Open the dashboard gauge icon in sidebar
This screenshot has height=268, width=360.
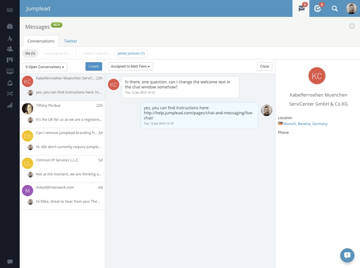point(10,26)
